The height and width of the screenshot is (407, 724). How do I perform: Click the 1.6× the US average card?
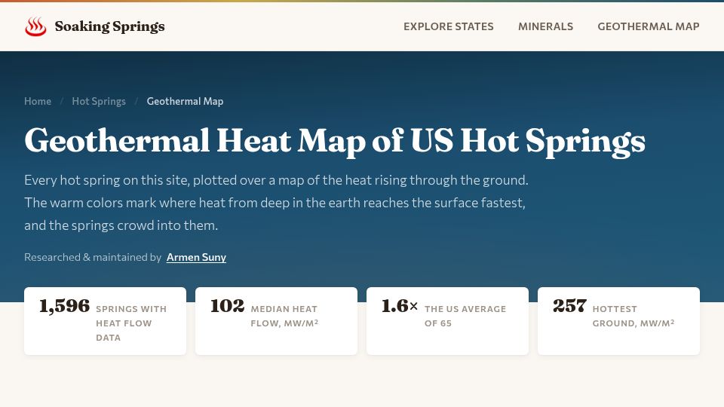pos(447,321)
